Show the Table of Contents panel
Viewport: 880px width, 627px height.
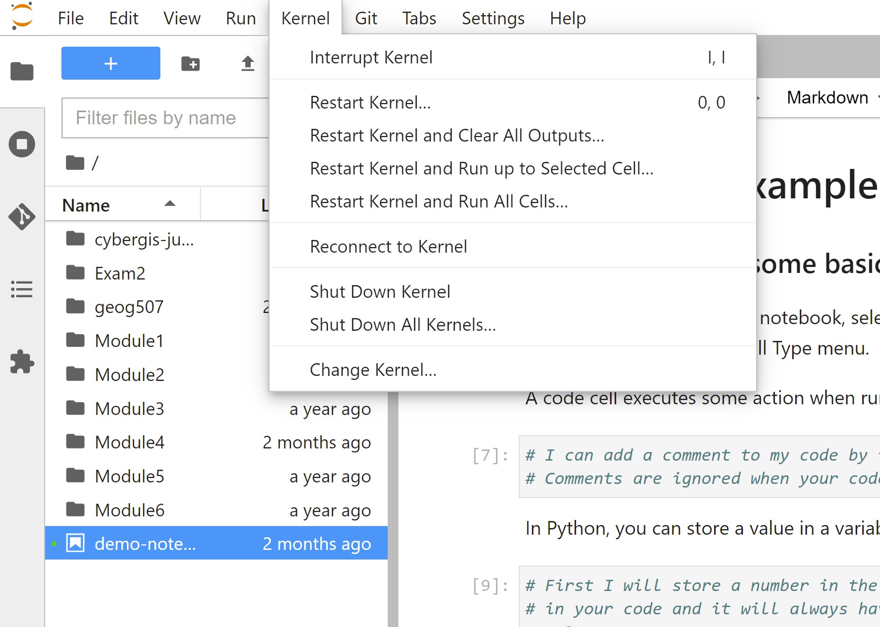22,289
